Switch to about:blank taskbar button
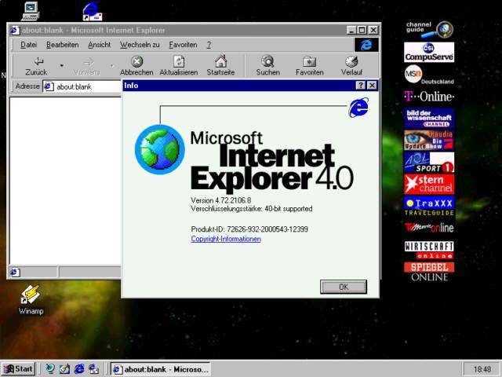502x377 pixels. [160, 369]
